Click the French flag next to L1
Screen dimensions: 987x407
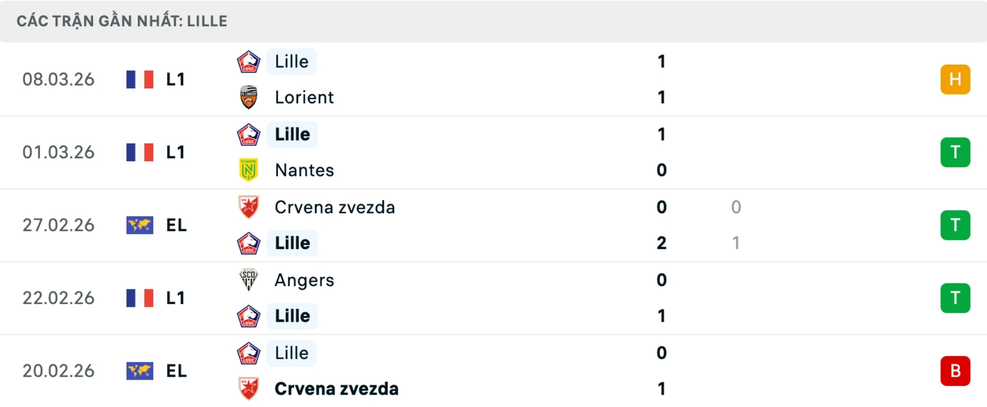140,79
